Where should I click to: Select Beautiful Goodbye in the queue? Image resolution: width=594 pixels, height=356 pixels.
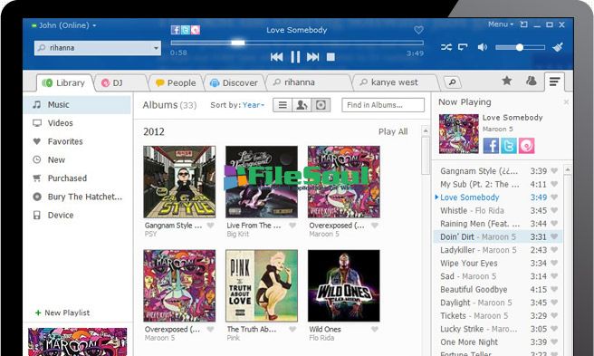coord(498,289)
